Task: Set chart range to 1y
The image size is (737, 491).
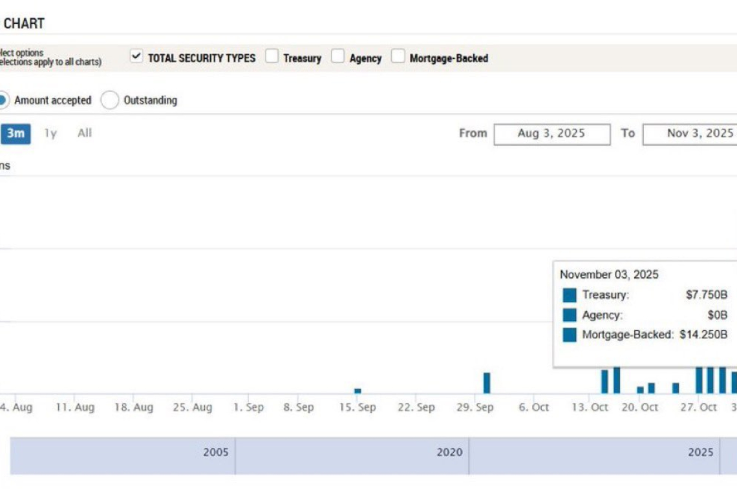Action: [50, 134]
